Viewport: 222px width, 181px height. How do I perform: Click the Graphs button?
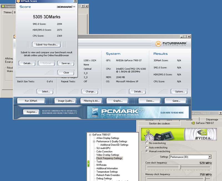[117, 101]
